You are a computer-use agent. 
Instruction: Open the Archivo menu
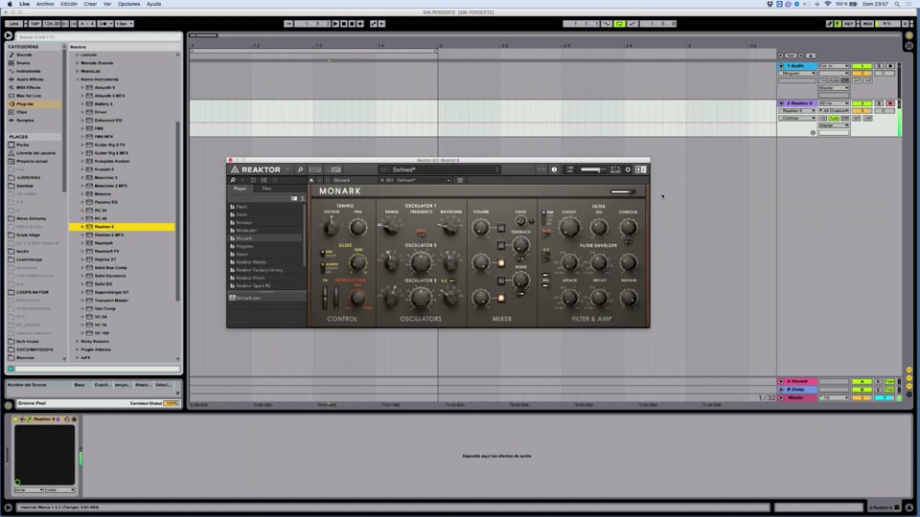pyautogui.click(x=45, y=4)
